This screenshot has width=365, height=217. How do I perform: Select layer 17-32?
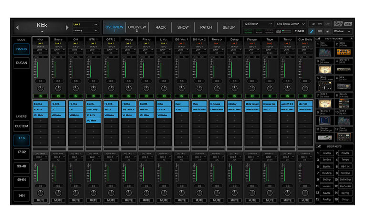point(21,153)
